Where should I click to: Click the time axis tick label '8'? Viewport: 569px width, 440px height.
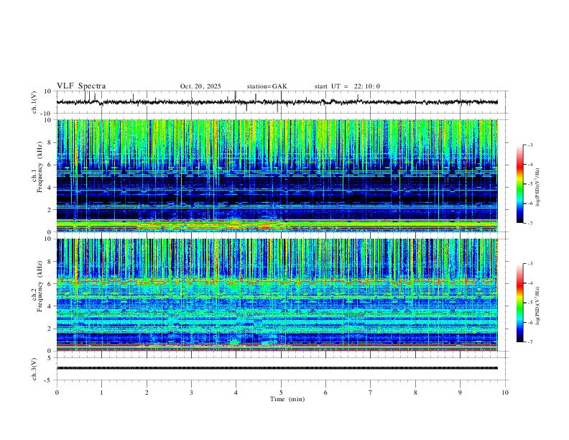415,393
